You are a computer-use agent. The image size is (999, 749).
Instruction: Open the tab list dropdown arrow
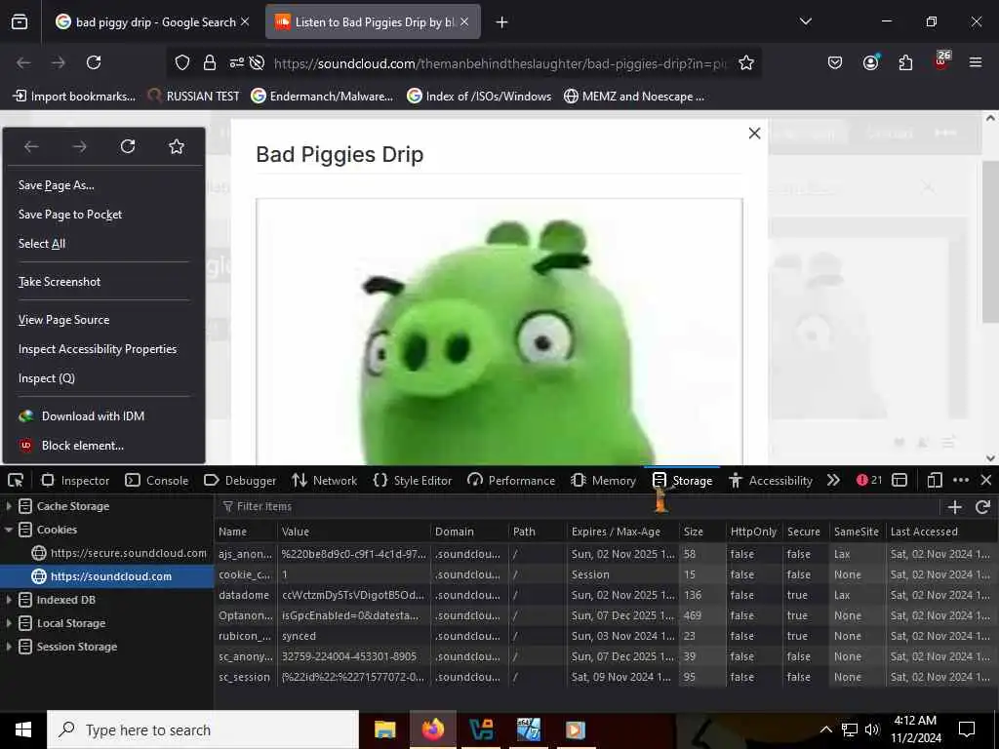tap(806, 21)
